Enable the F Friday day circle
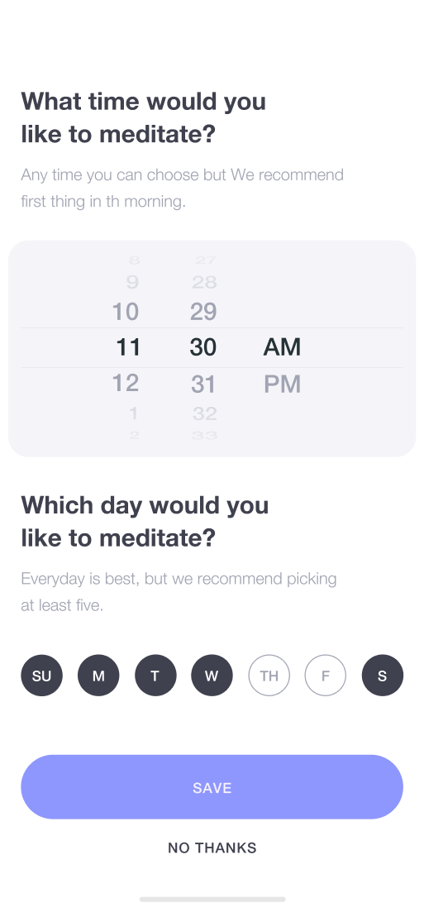 point(325,675)
